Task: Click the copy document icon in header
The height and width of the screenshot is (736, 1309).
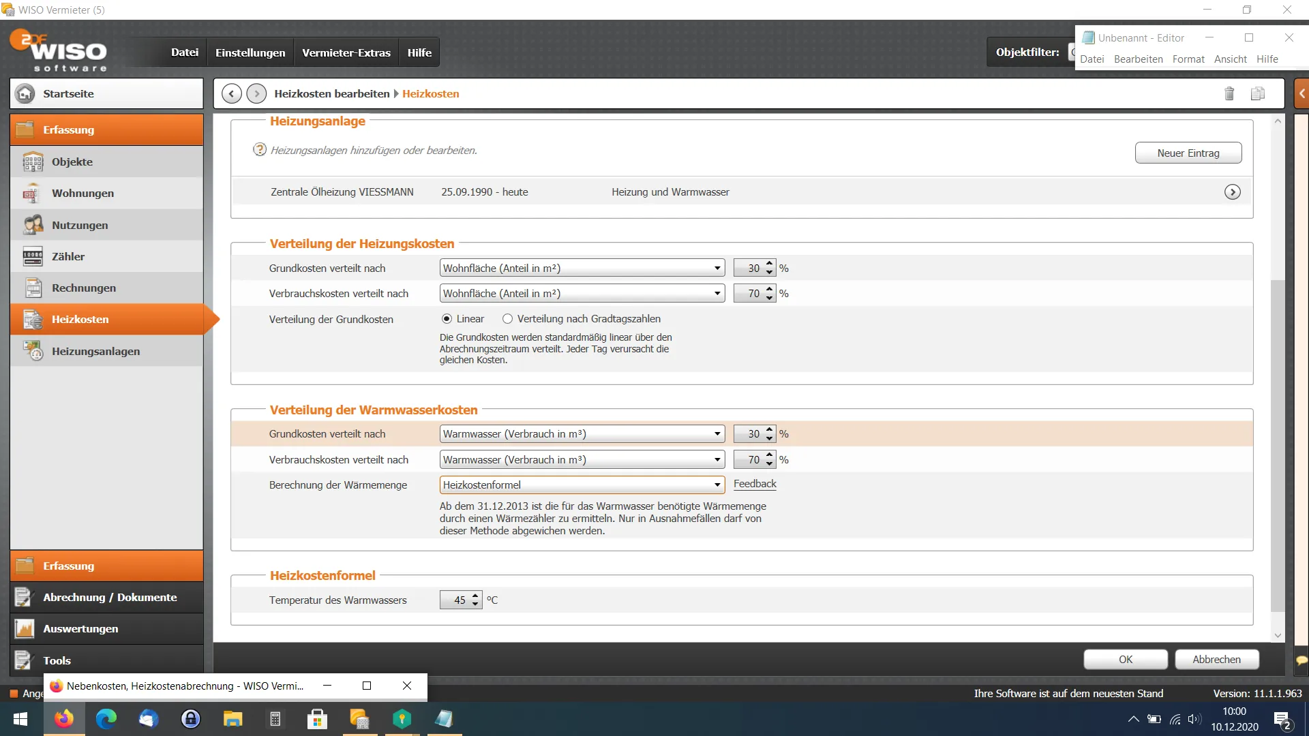Action: [x=1257, y=94]
